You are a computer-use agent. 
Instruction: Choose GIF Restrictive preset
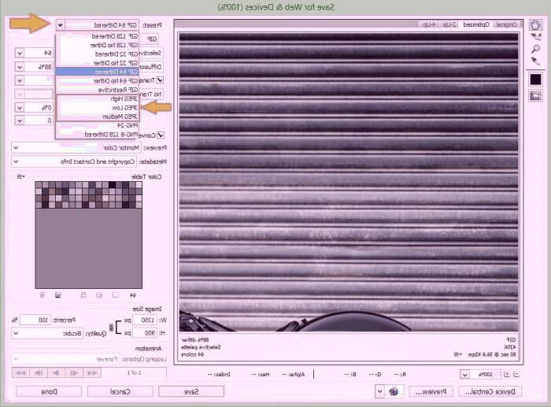pyautogui.click(x=97, y=90)
